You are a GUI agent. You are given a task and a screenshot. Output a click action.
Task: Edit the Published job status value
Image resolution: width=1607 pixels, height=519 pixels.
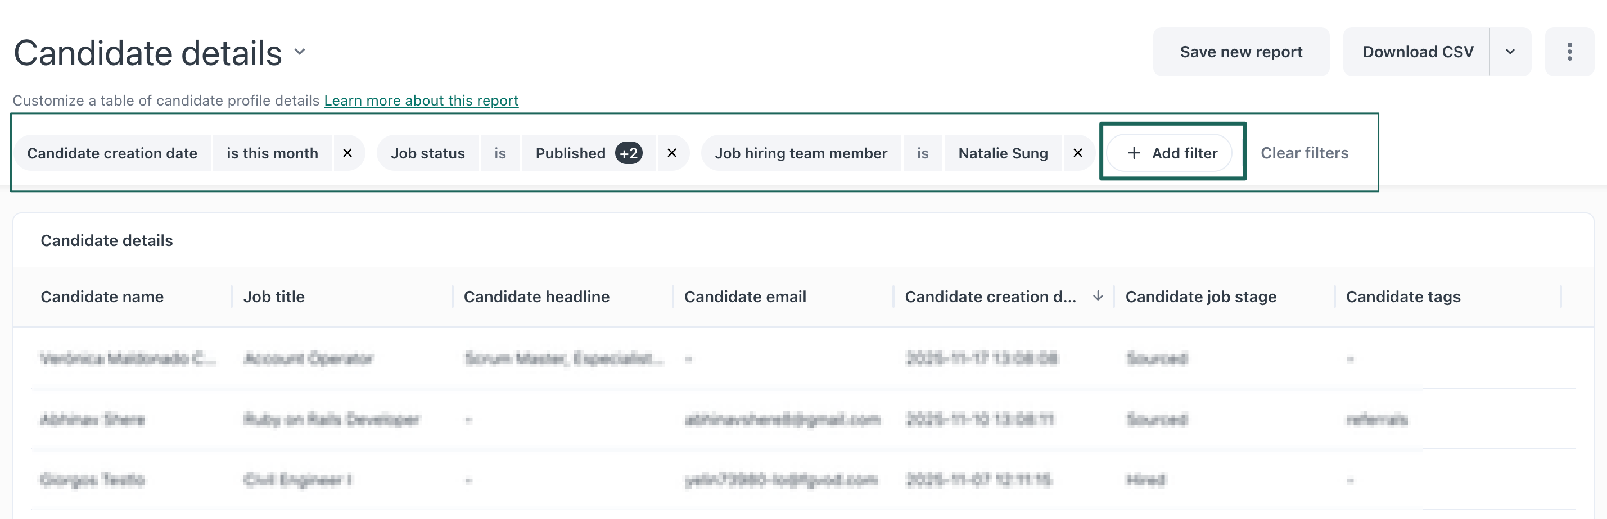click(x=570, y=153)
